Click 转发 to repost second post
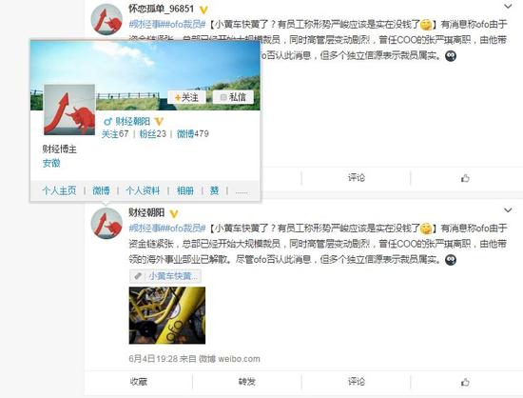This screenshot has height=398, width=523. coord(247,382)
